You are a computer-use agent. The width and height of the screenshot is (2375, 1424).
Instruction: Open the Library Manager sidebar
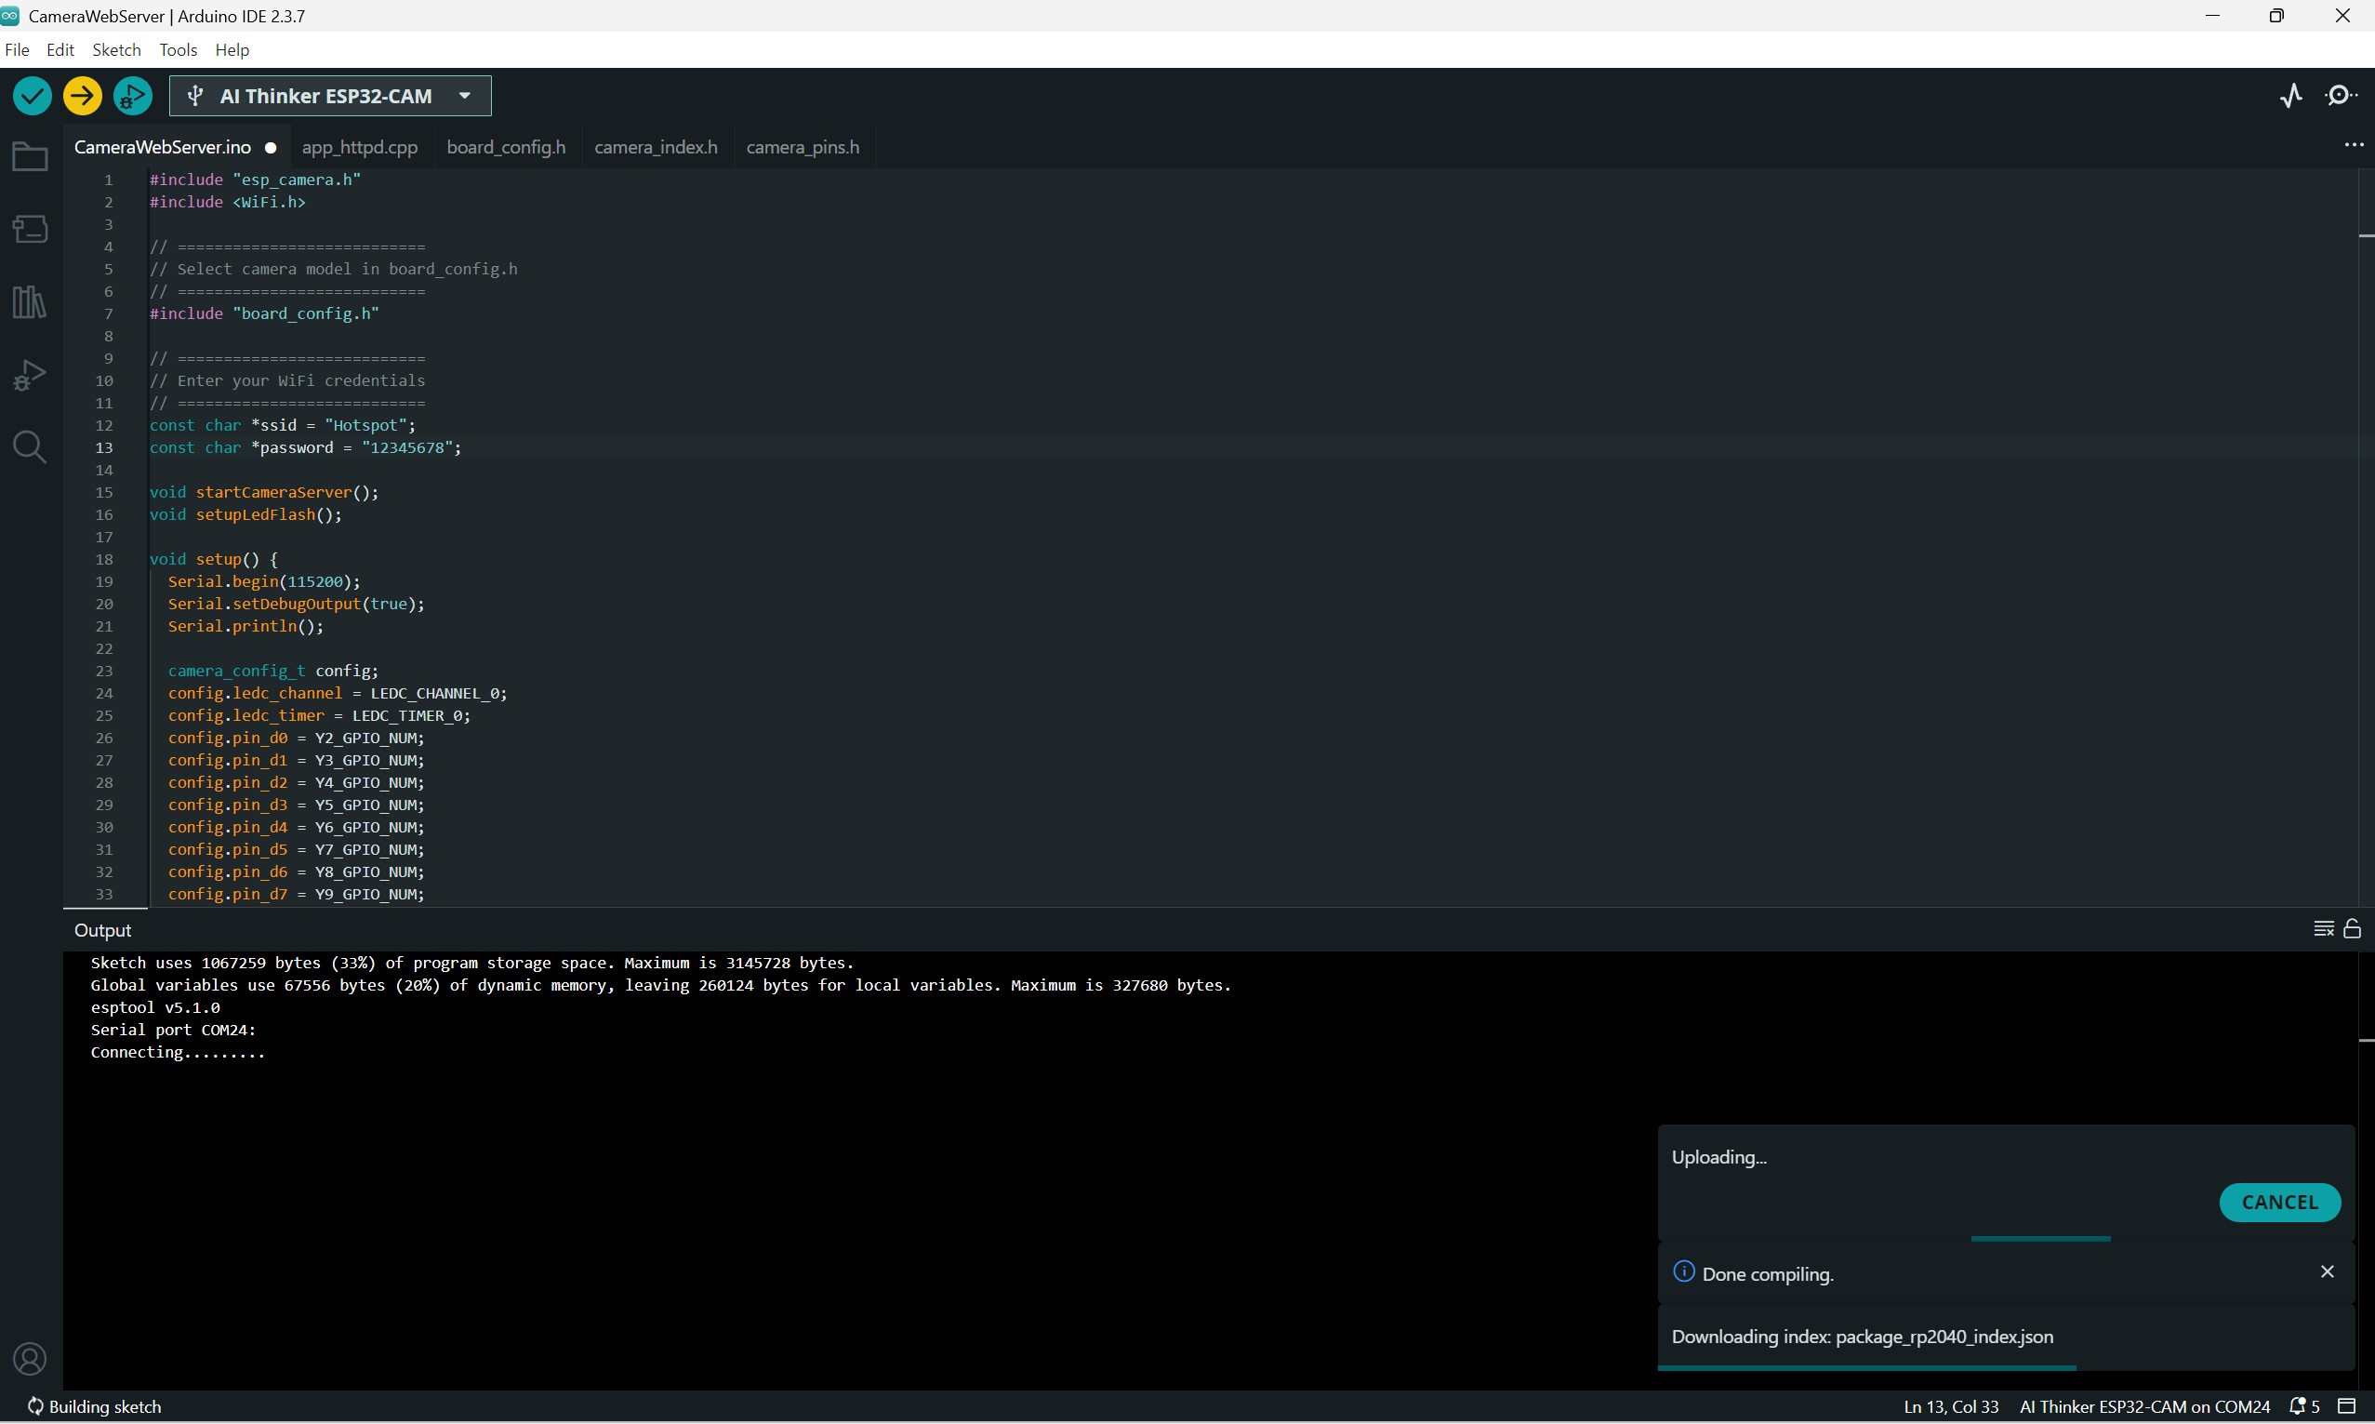coord(30,302)
